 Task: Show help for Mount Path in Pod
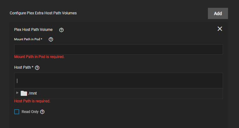click(x=51, y=39)
